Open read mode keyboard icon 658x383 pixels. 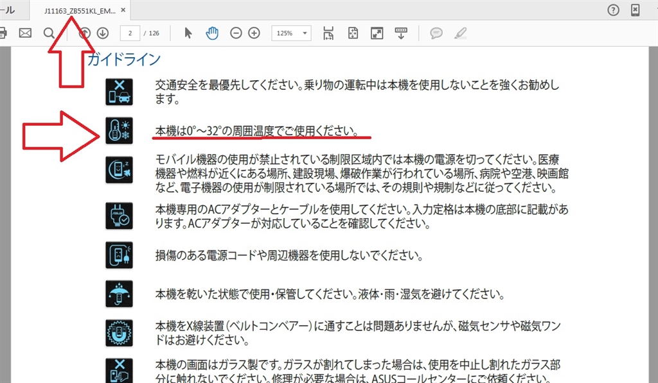[x=401, y=33]
